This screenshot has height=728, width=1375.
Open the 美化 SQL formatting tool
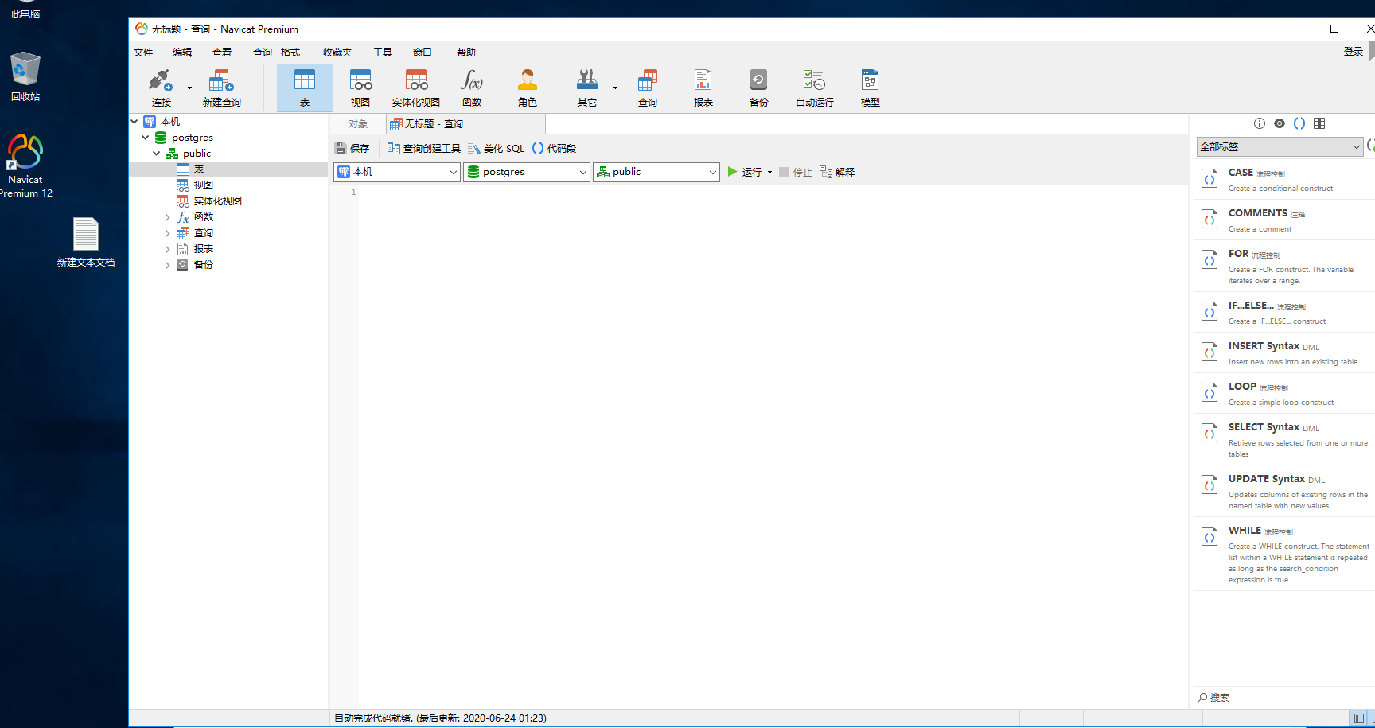coord(495,148)
